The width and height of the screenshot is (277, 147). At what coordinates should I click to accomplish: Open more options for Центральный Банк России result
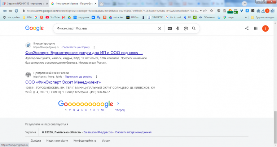(96, 77)
